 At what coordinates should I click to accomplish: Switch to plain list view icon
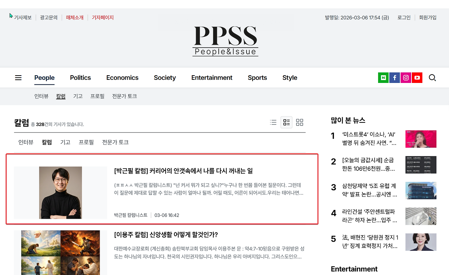click(x=273, y=122)
